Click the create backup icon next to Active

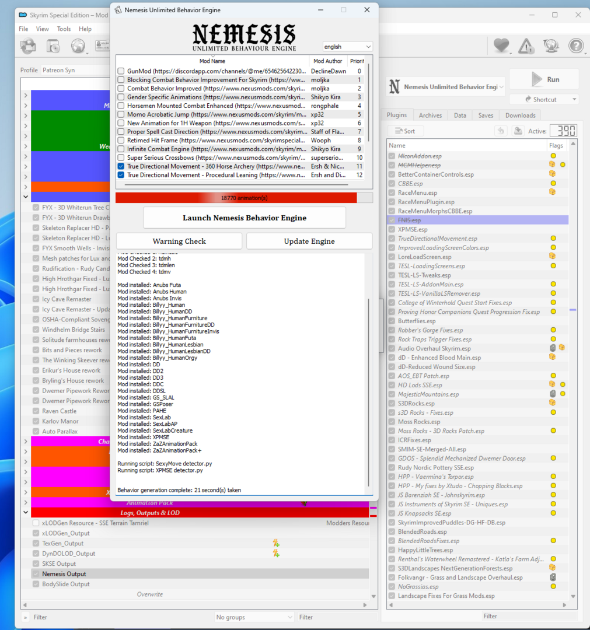518,131
